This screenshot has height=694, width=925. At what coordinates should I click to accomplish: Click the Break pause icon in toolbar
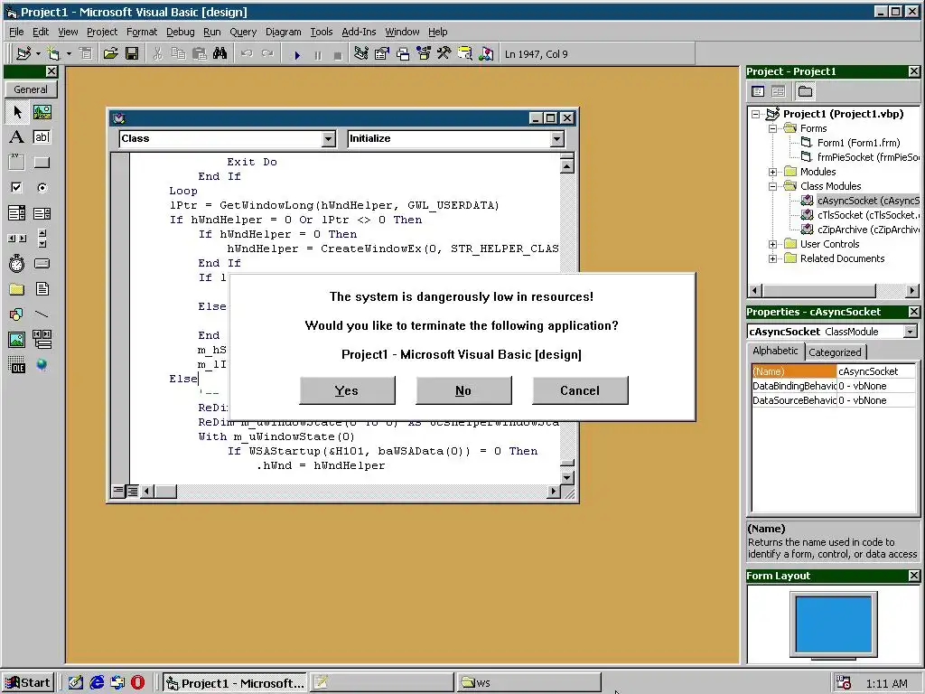318,54
